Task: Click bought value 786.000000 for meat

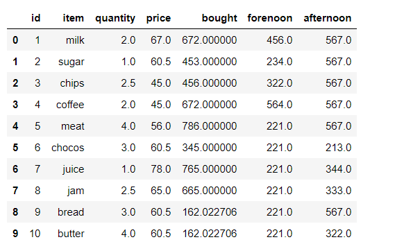Action: [x=210, y=126]
